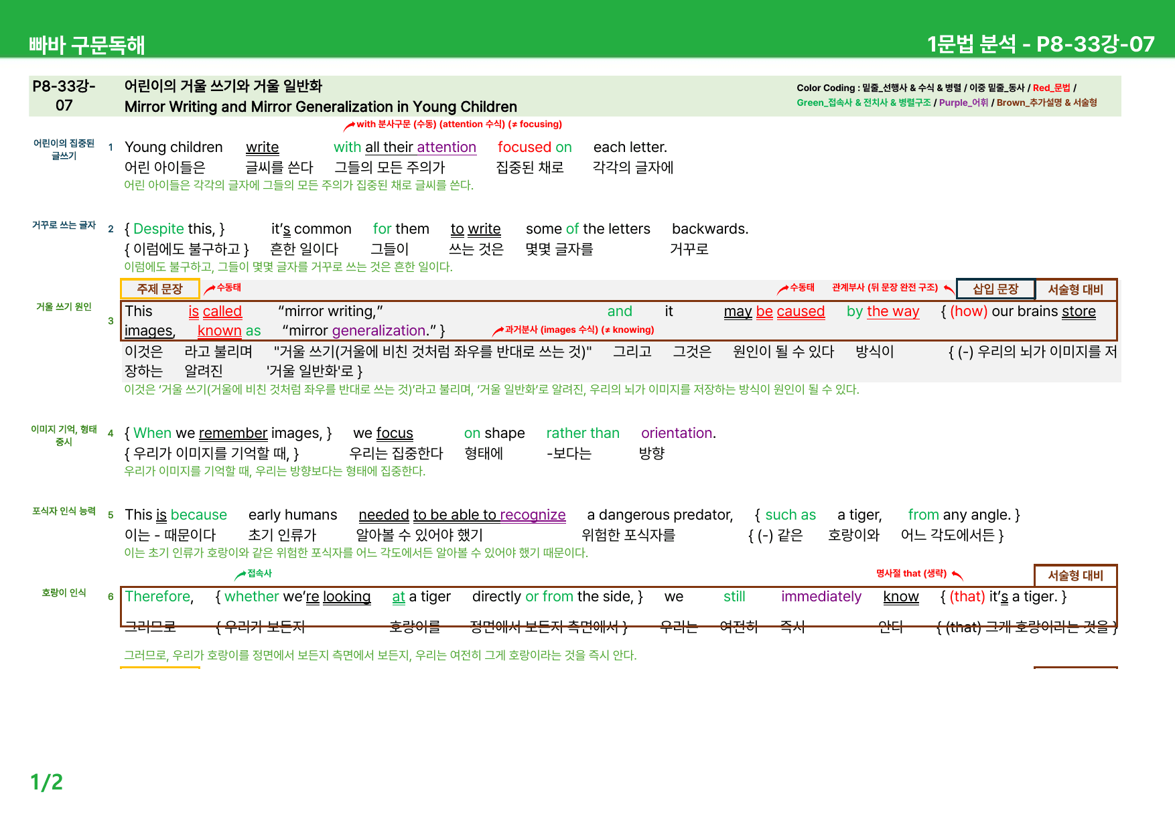Click the side label '이미지 기억, 형태 중시'
Screen dimensions: 1175x831
64,435
